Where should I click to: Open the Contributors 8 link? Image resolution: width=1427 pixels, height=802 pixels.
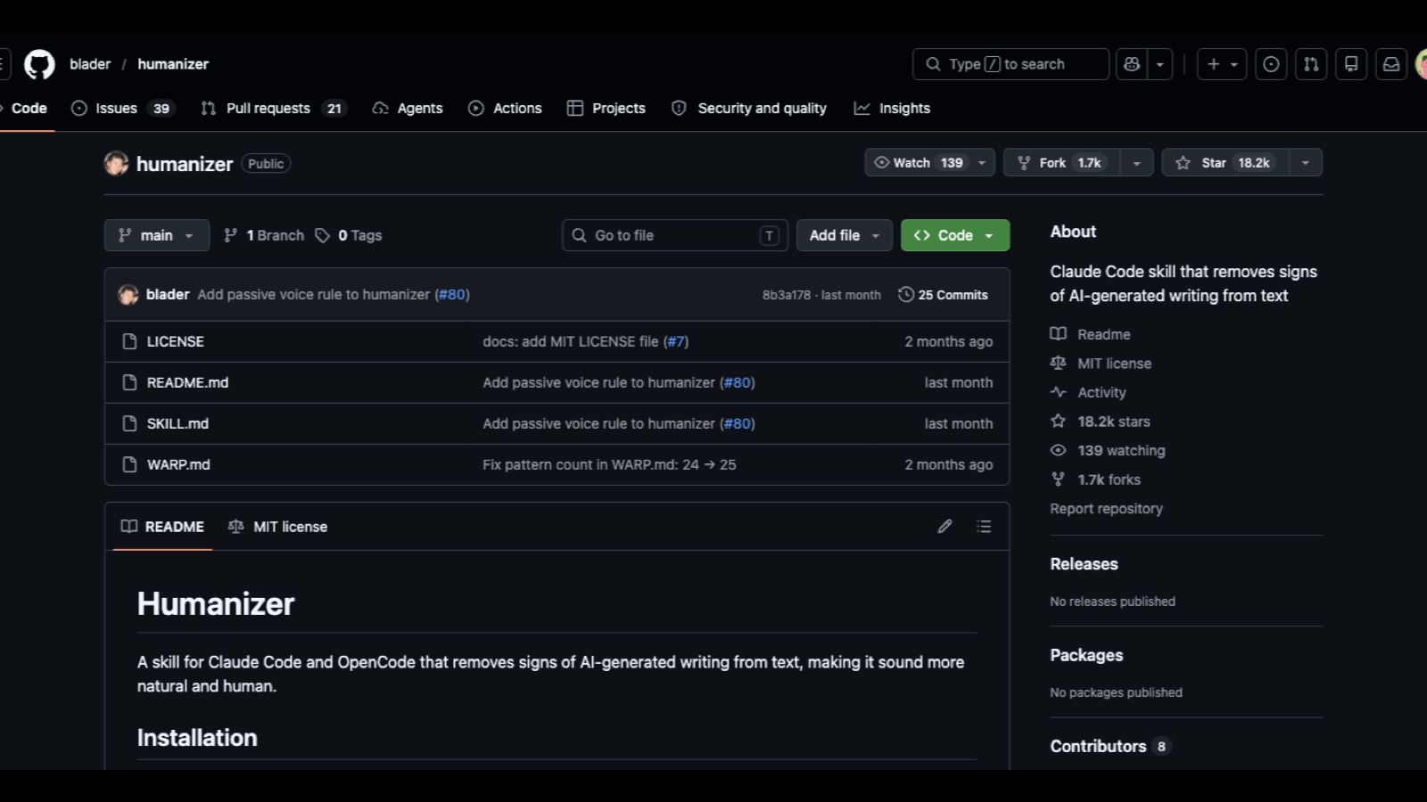click(x=1109, y=746)
